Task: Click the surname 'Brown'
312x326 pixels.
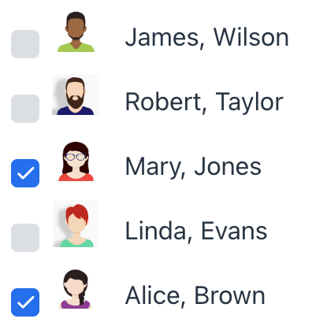Action: coord(229,295)
